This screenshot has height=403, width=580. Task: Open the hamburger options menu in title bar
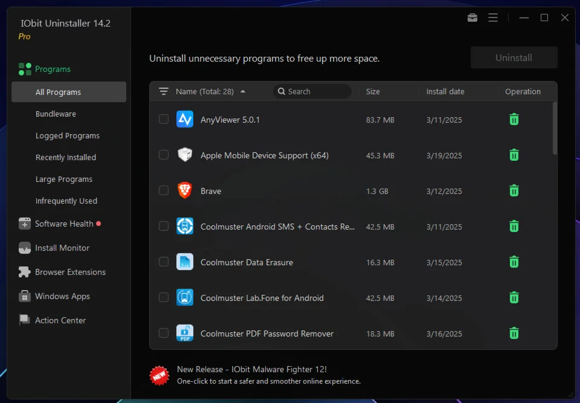pos(493,18)
